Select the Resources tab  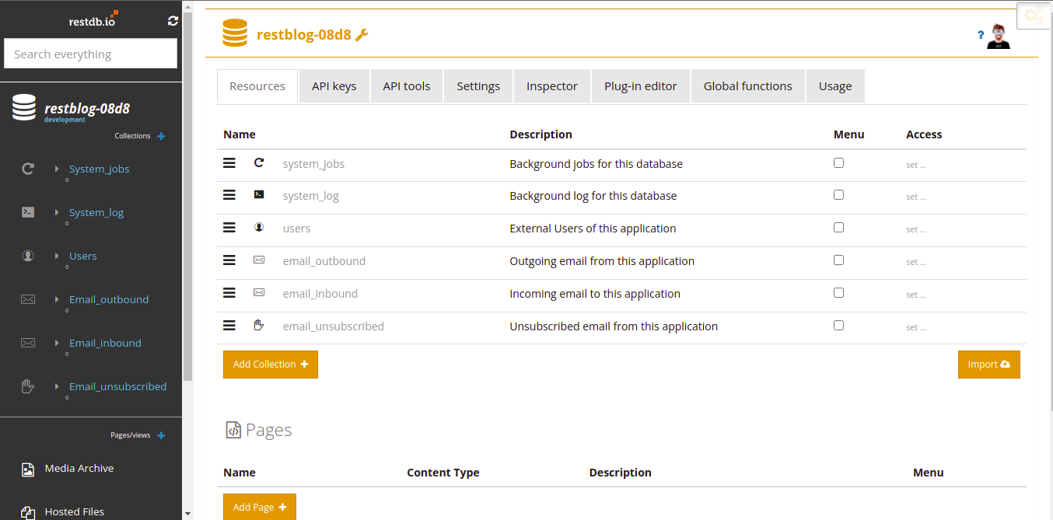[x=257, y=86]
